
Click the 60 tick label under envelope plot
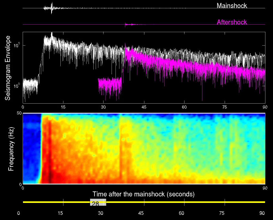184,107
